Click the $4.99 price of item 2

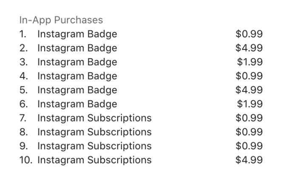(x=249, y=48)
